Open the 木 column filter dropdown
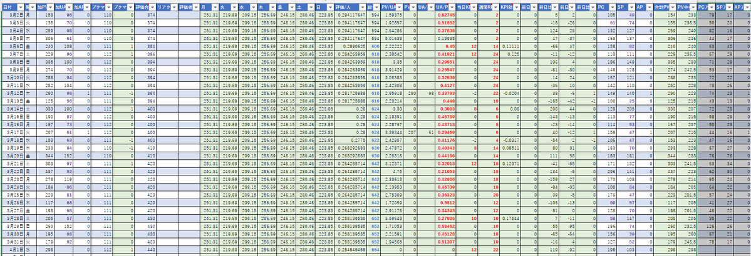Viewport: 751px width, 256px height. pyautogui.click(x=271, y=7)
